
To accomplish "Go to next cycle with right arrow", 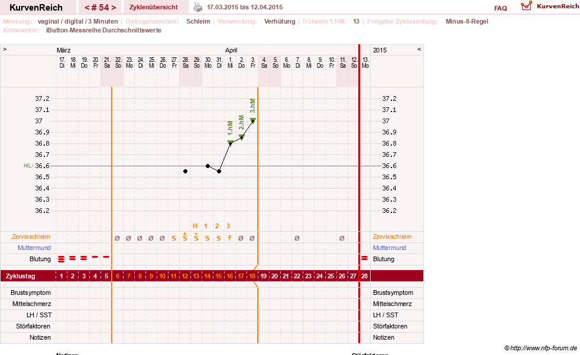I will [114, 8].
